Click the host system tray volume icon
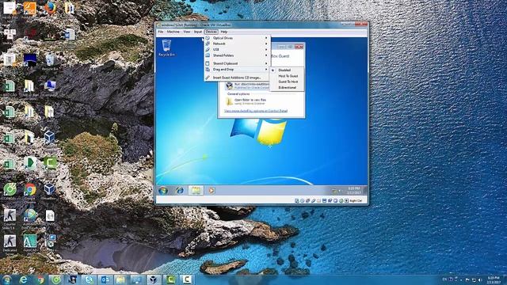This screenshot has height=285, width=507. [480, 279]
